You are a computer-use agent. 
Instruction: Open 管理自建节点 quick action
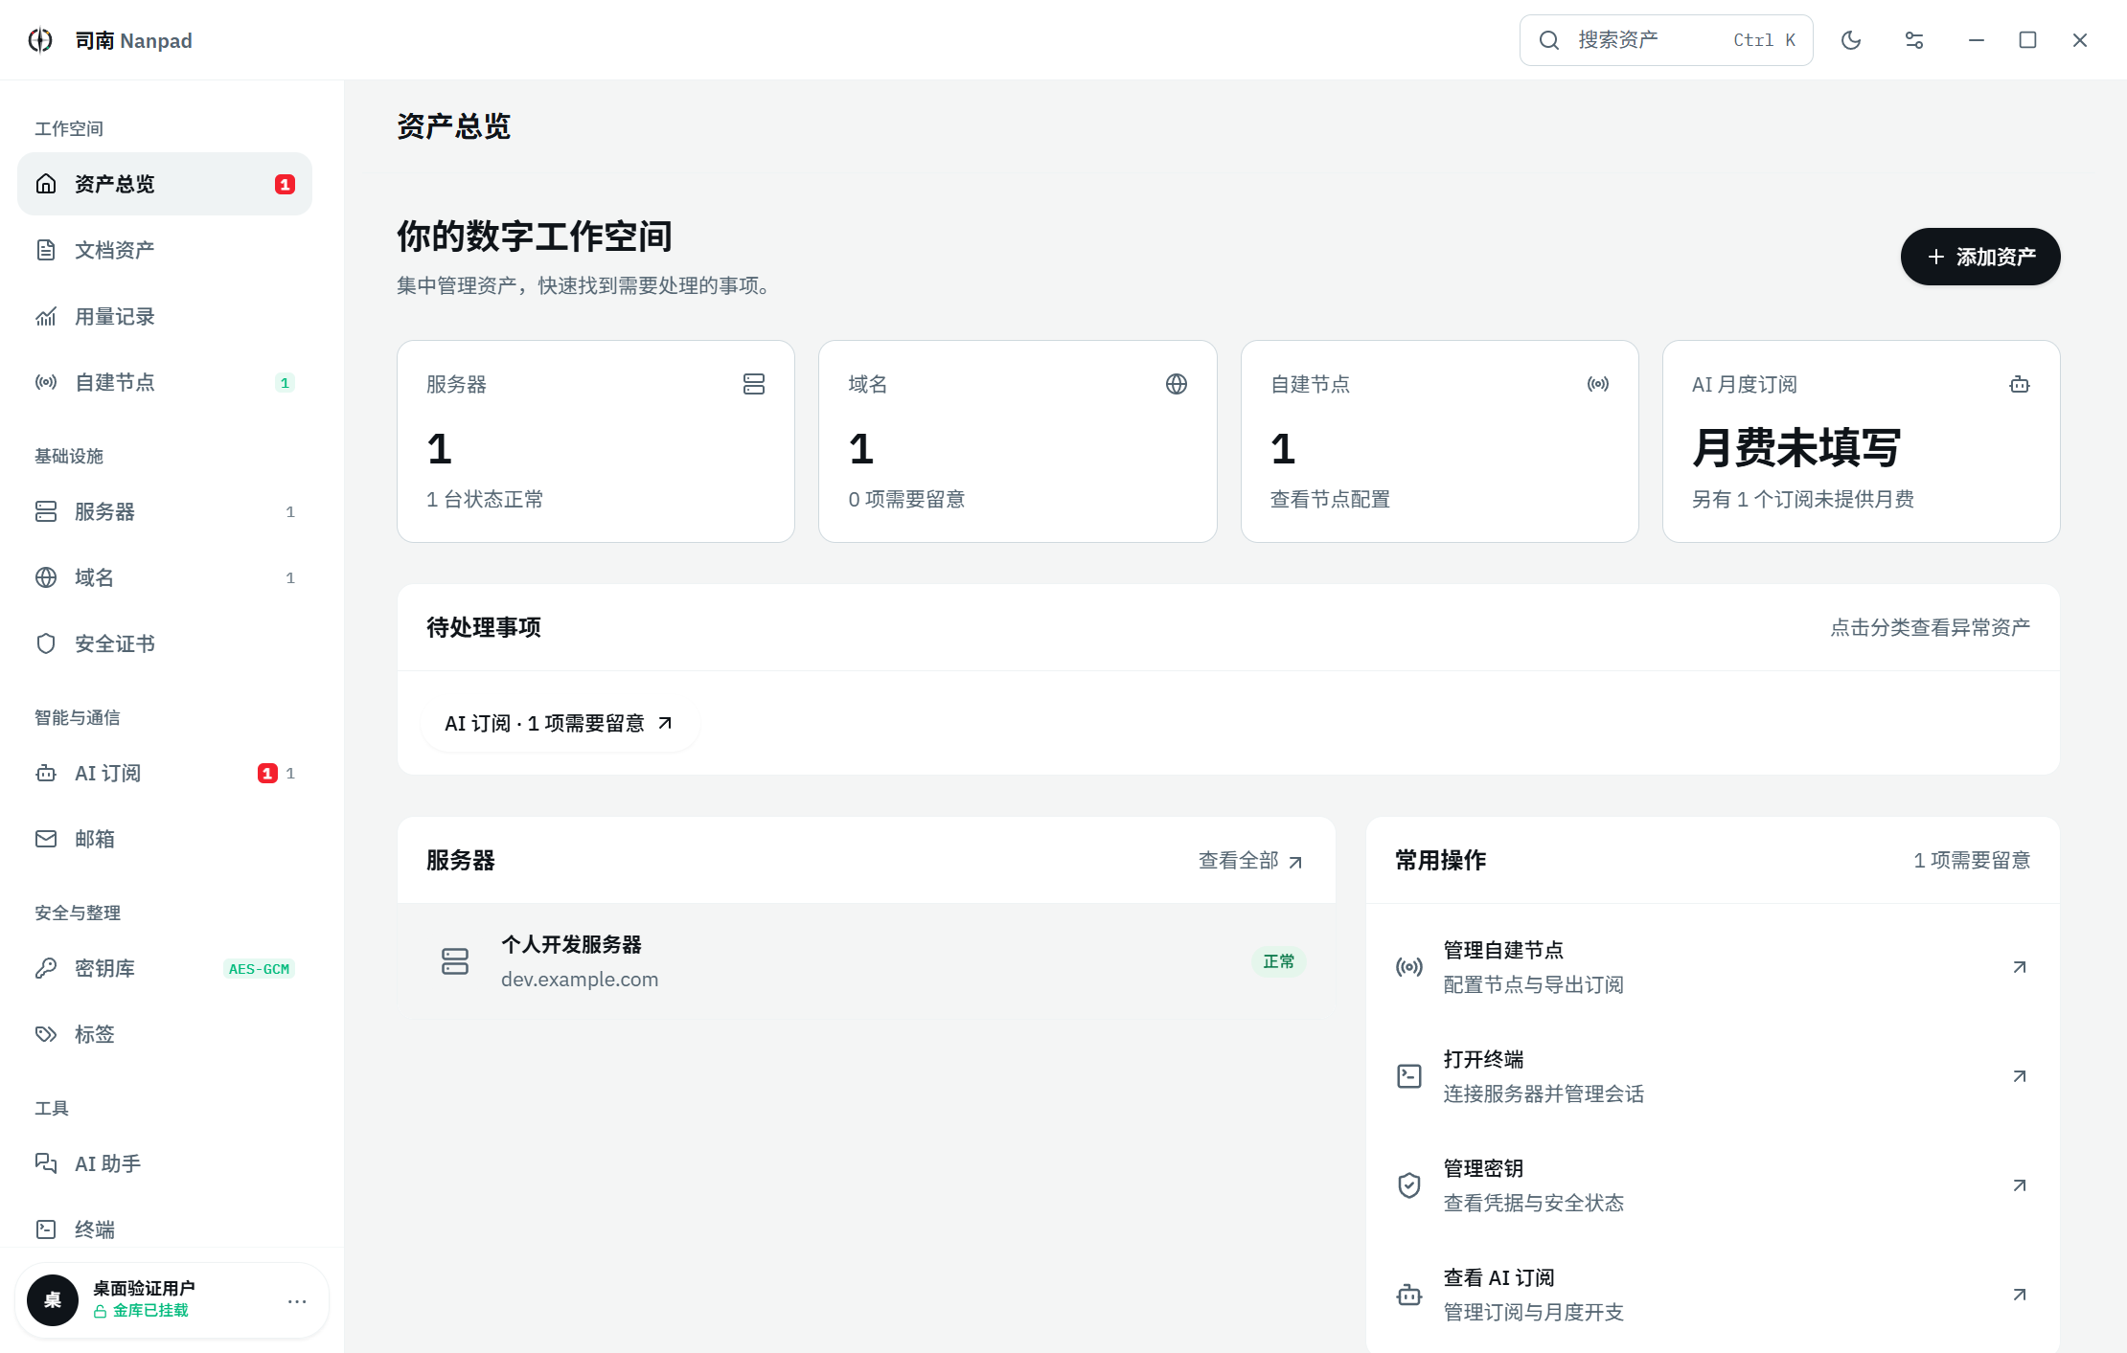click(1713, 967)
